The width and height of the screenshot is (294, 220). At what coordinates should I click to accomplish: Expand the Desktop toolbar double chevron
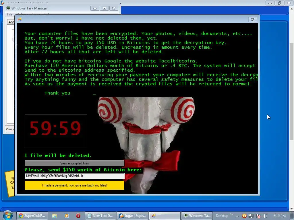click(232, 214)
